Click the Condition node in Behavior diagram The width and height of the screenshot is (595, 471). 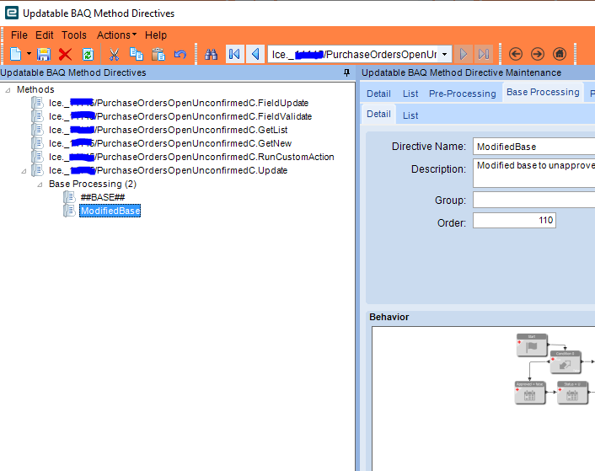(565, 362)
